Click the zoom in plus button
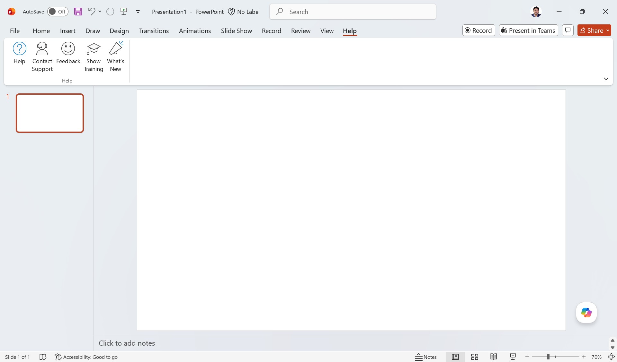Viewport: 617px width, 362px height. click(584, 357)
